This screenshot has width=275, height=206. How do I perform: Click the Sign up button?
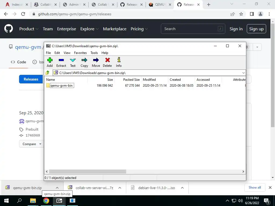pos(256,29)
